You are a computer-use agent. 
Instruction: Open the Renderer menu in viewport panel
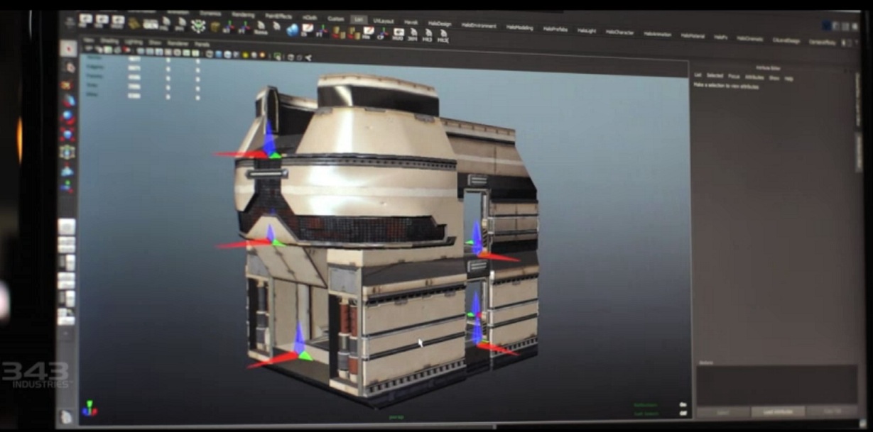[178, 43]
